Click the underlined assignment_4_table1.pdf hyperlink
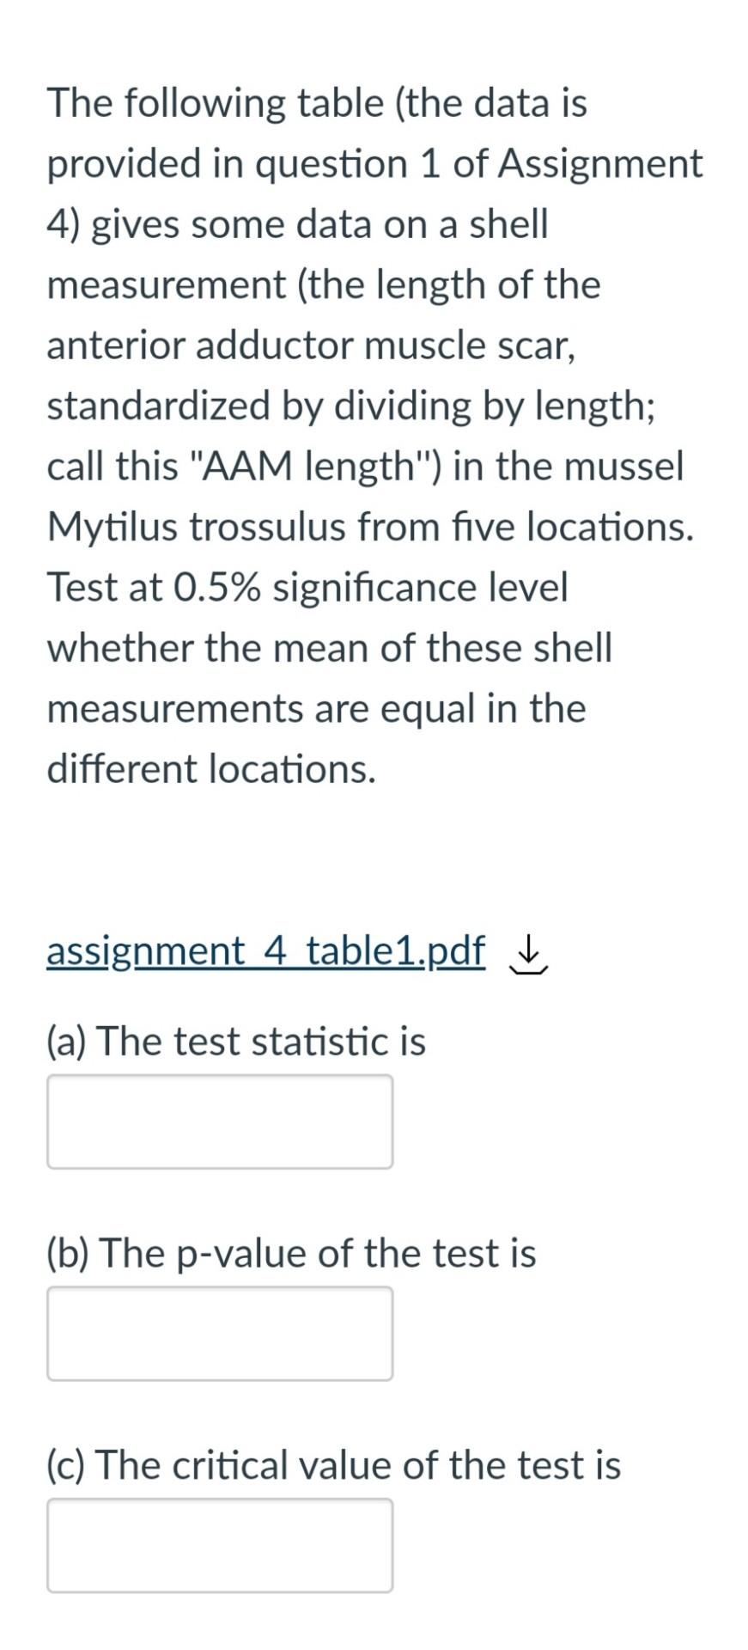The height and width of the screenshot is (1650, 748). (x=264, y=950)
